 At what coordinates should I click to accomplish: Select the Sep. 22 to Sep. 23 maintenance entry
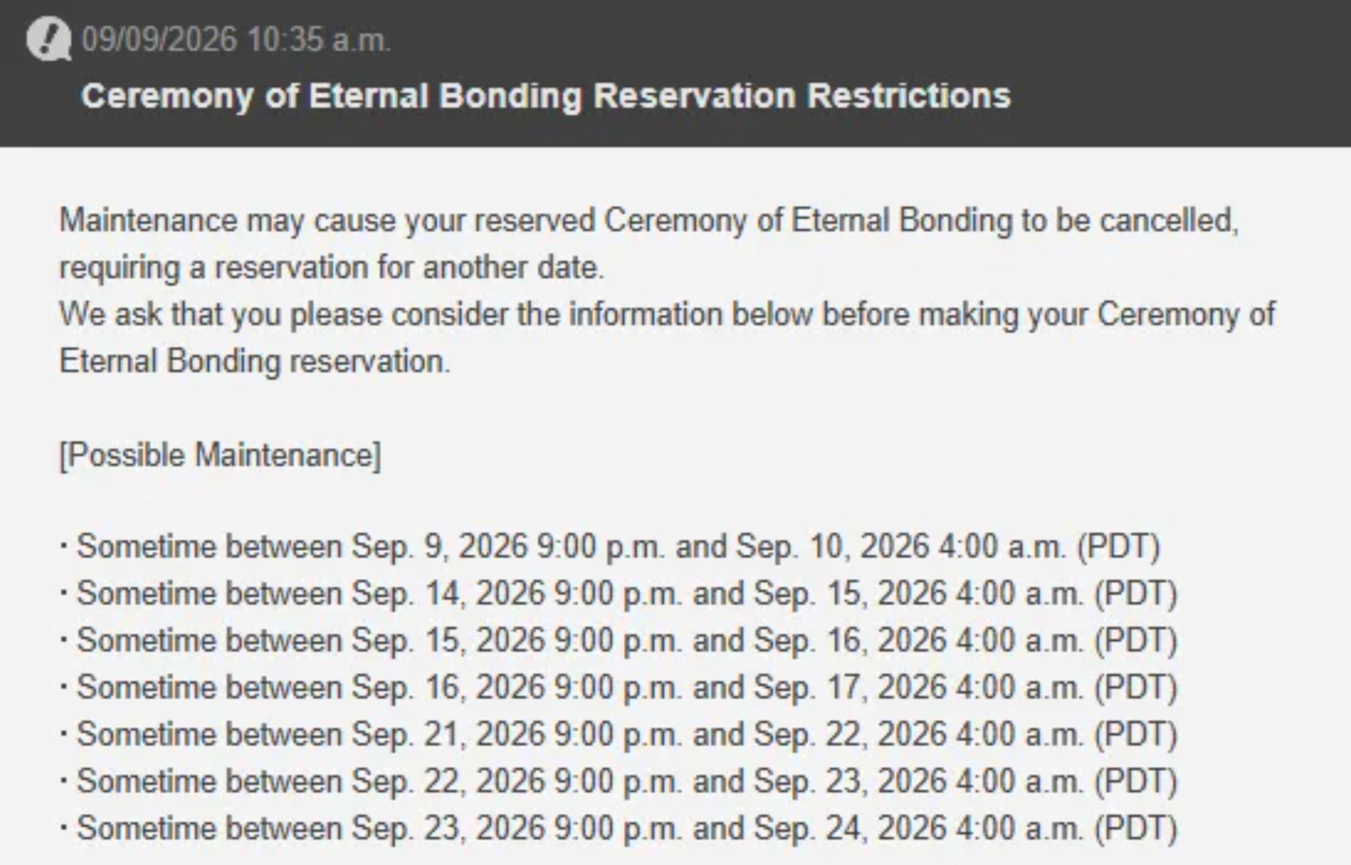[x=618, y=781]
